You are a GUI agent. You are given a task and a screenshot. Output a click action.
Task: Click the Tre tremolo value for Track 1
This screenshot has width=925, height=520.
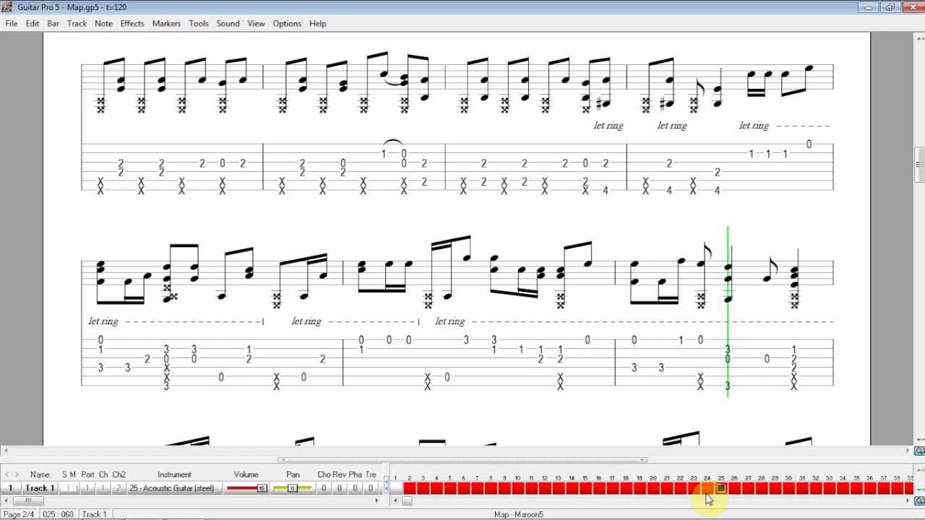[371, 488]
